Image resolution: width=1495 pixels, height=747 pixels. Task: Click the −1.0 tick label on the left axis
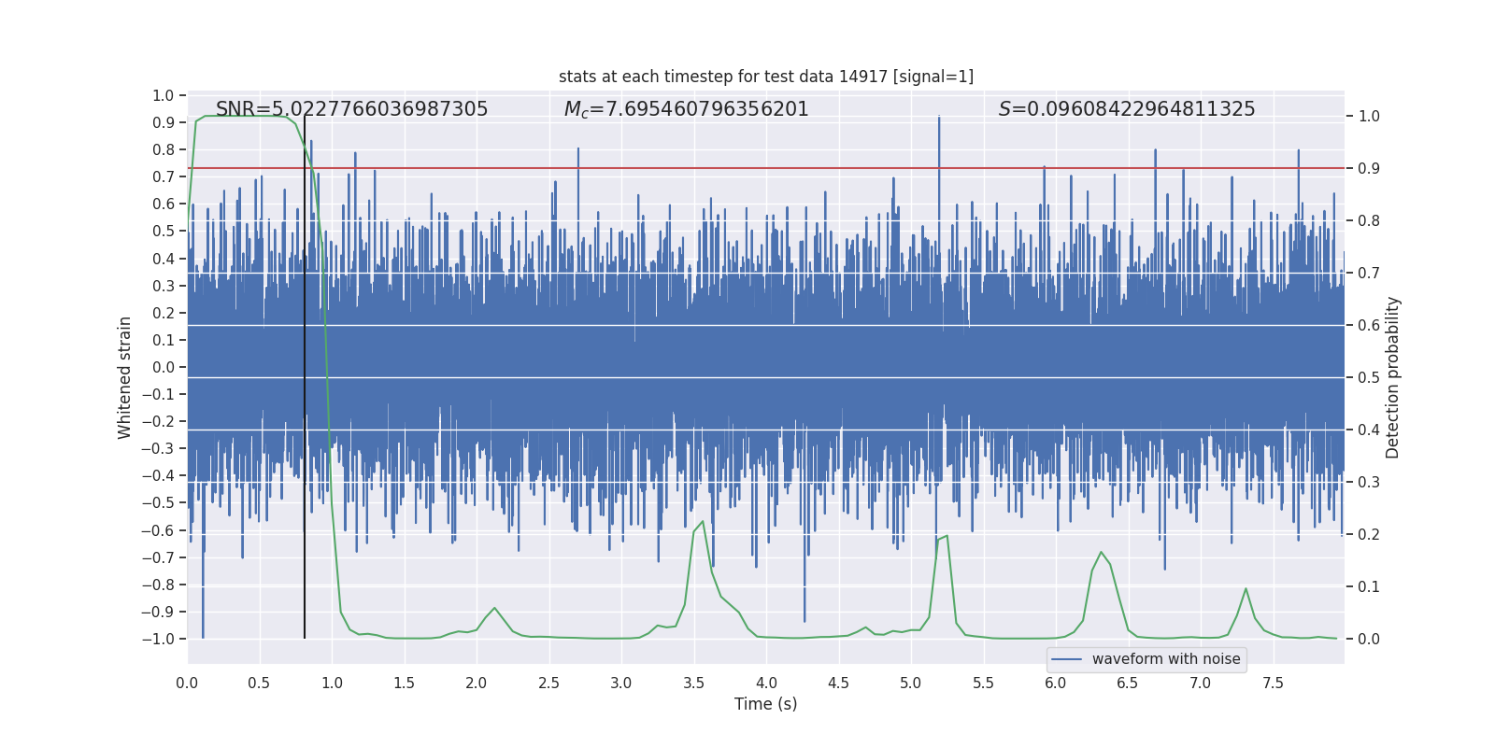coord(159,639)
